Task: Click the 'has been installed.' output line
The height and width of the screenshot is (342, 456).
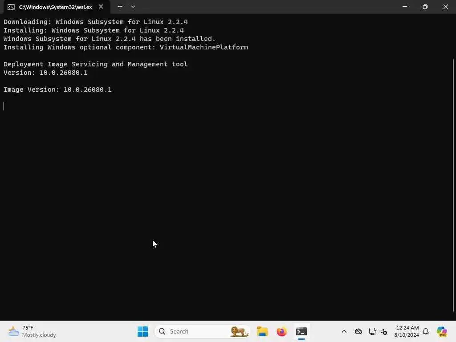Action: pyautogui.click(x=110, y=39)
